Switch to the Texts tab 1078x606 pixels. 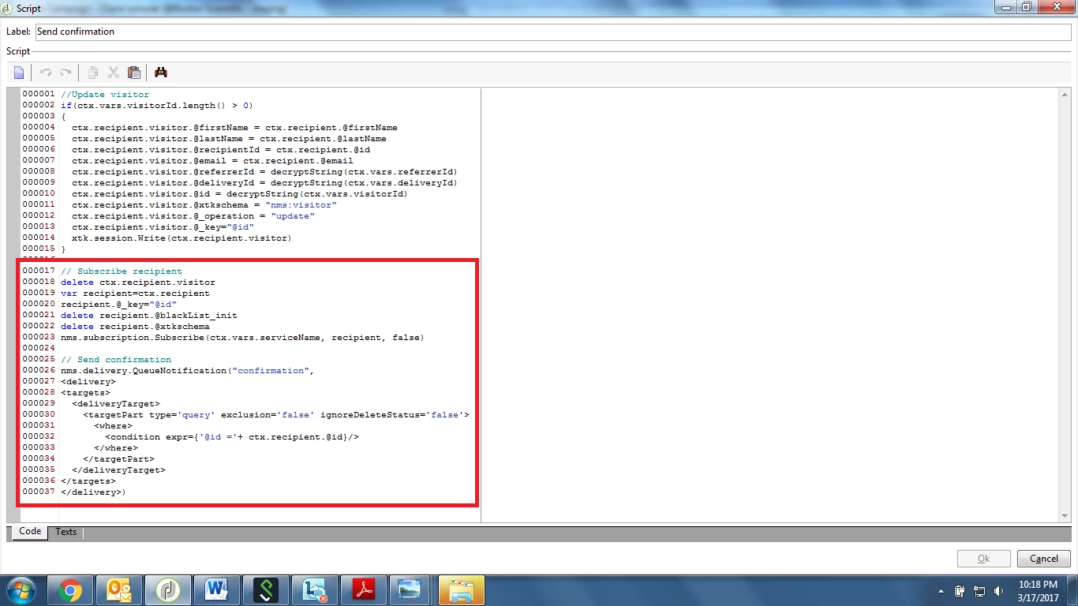(x=66, y=532)
